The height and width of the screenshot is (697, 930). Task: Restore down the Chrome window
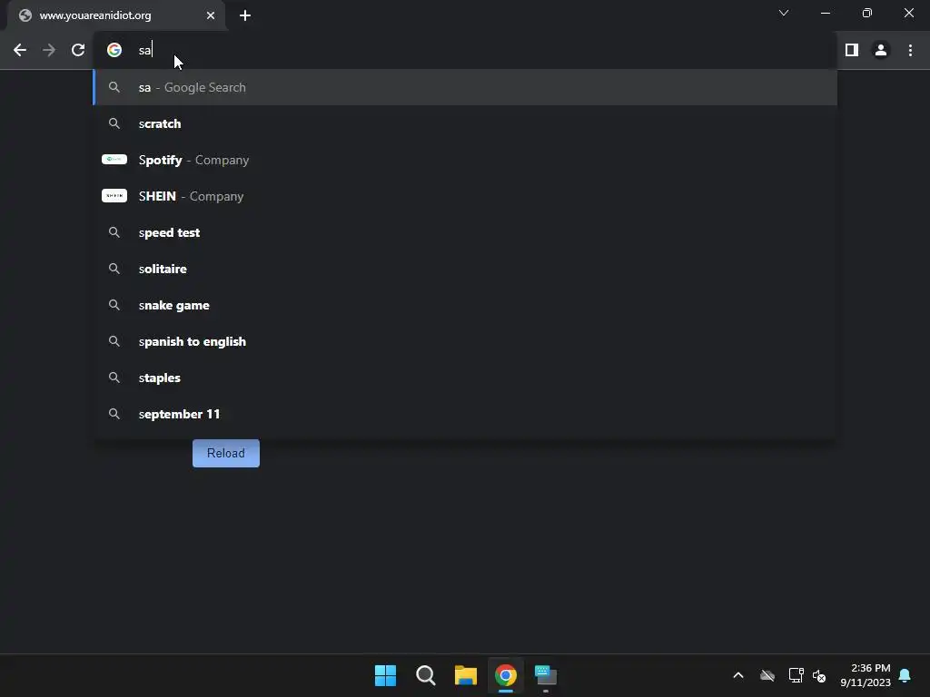(867, 13)
